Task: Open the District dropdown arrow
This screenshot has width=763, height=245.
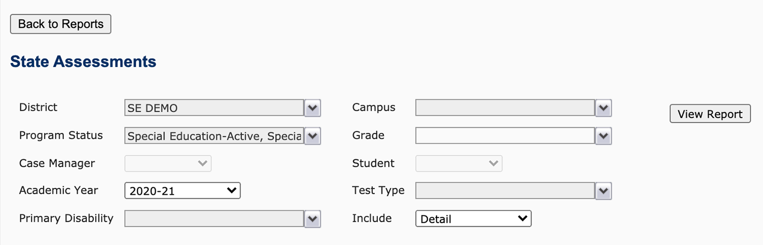Action: tap(312, 108)
